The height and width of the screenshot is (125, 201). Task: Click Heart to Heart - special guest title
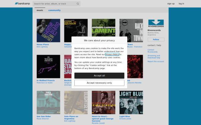(x=103, y=119)
